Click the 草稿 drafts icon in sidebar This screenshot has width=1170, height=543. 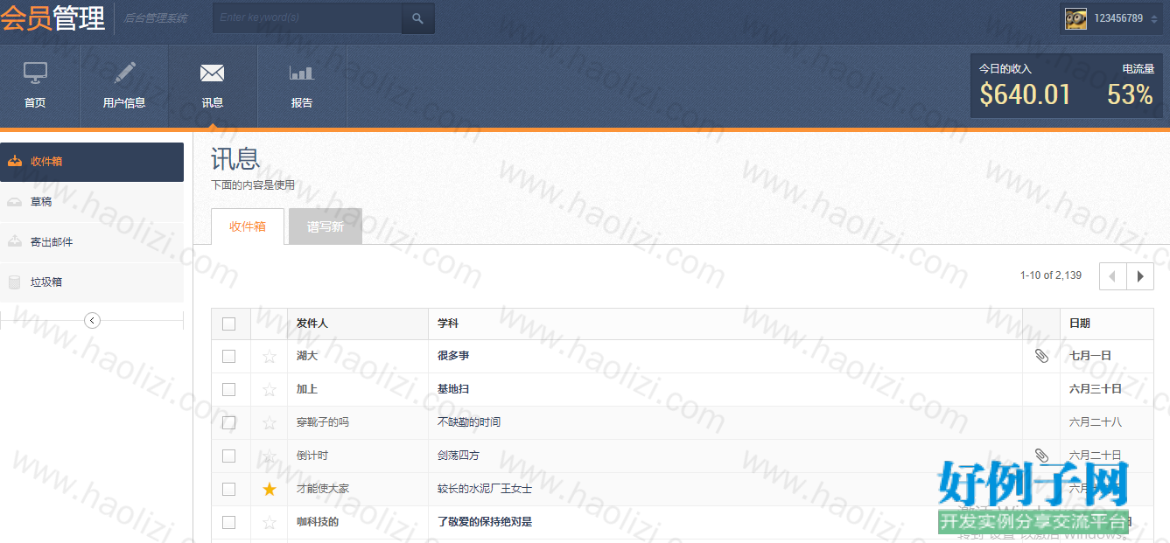point(15,202)
